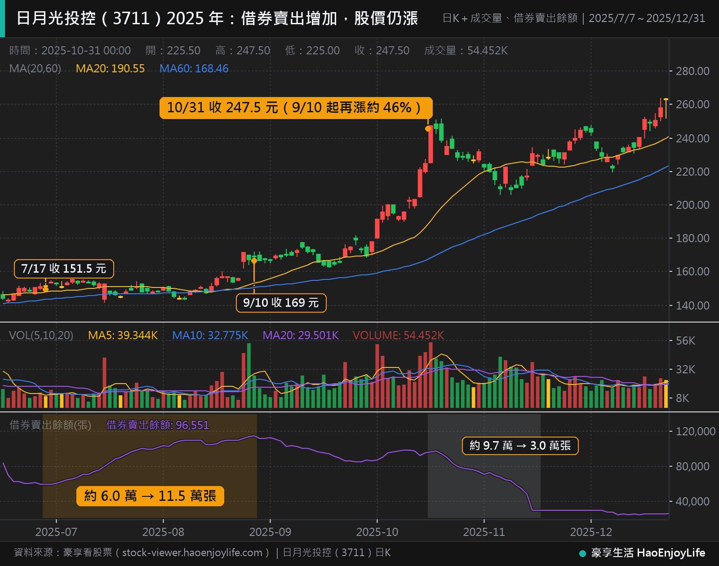Click the VOL(5,10,20) legend label
Image resolution: width=719 pixels, height=566 pixels.
41,336
